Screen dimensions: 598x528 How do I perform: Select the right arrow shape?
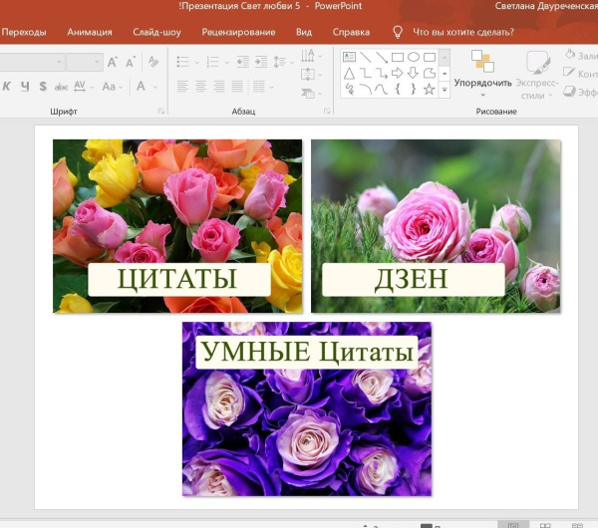point(398,73)
